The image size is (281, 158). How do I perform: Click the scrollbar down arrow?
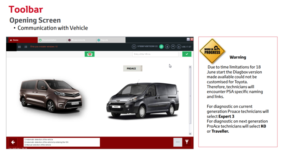190,134
